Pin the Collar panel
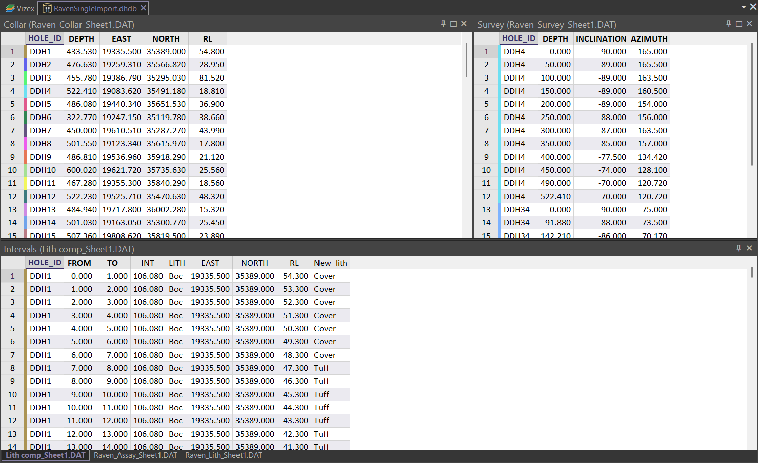Image resolution: width=758 pixels, height=463 pixels. (x=443, y=24)
